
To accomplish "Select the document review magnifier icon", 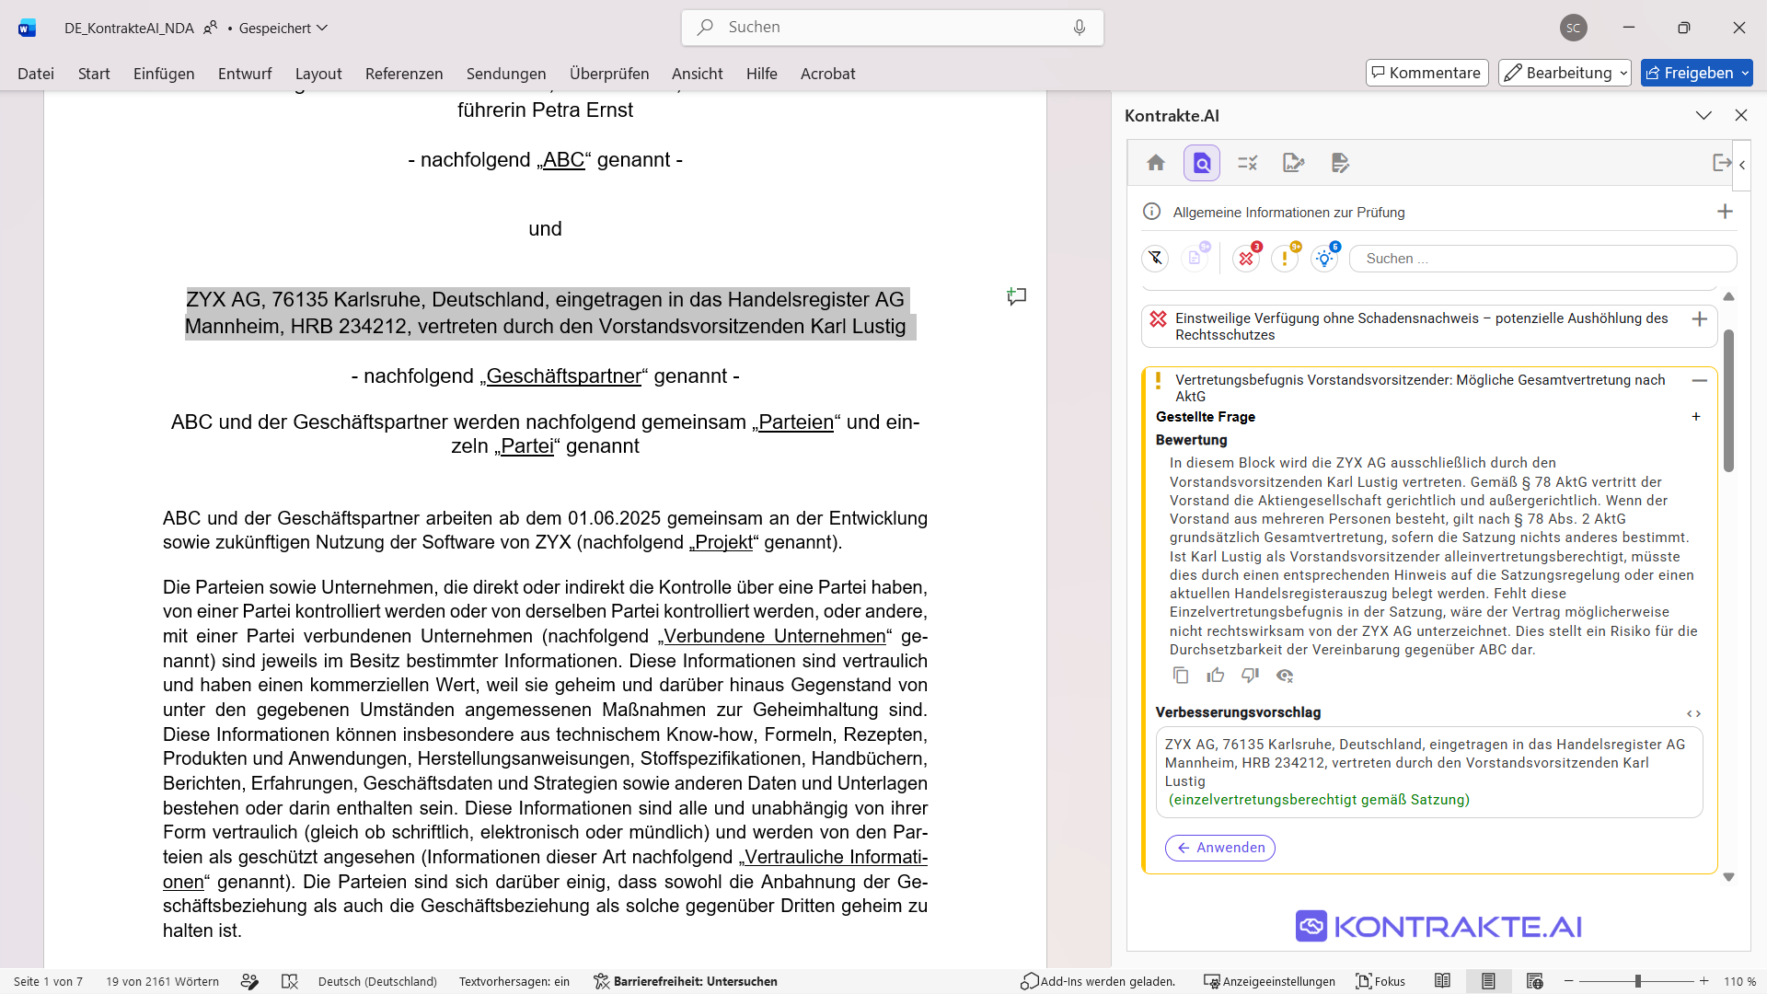I will tap(1202, 163).
